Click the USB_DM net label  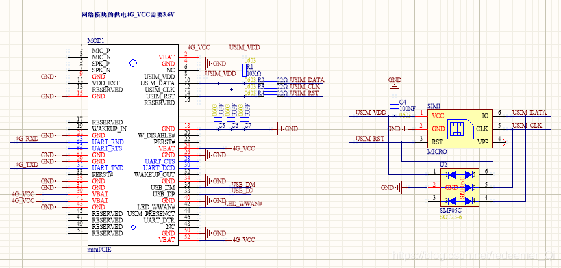point(243,184)
